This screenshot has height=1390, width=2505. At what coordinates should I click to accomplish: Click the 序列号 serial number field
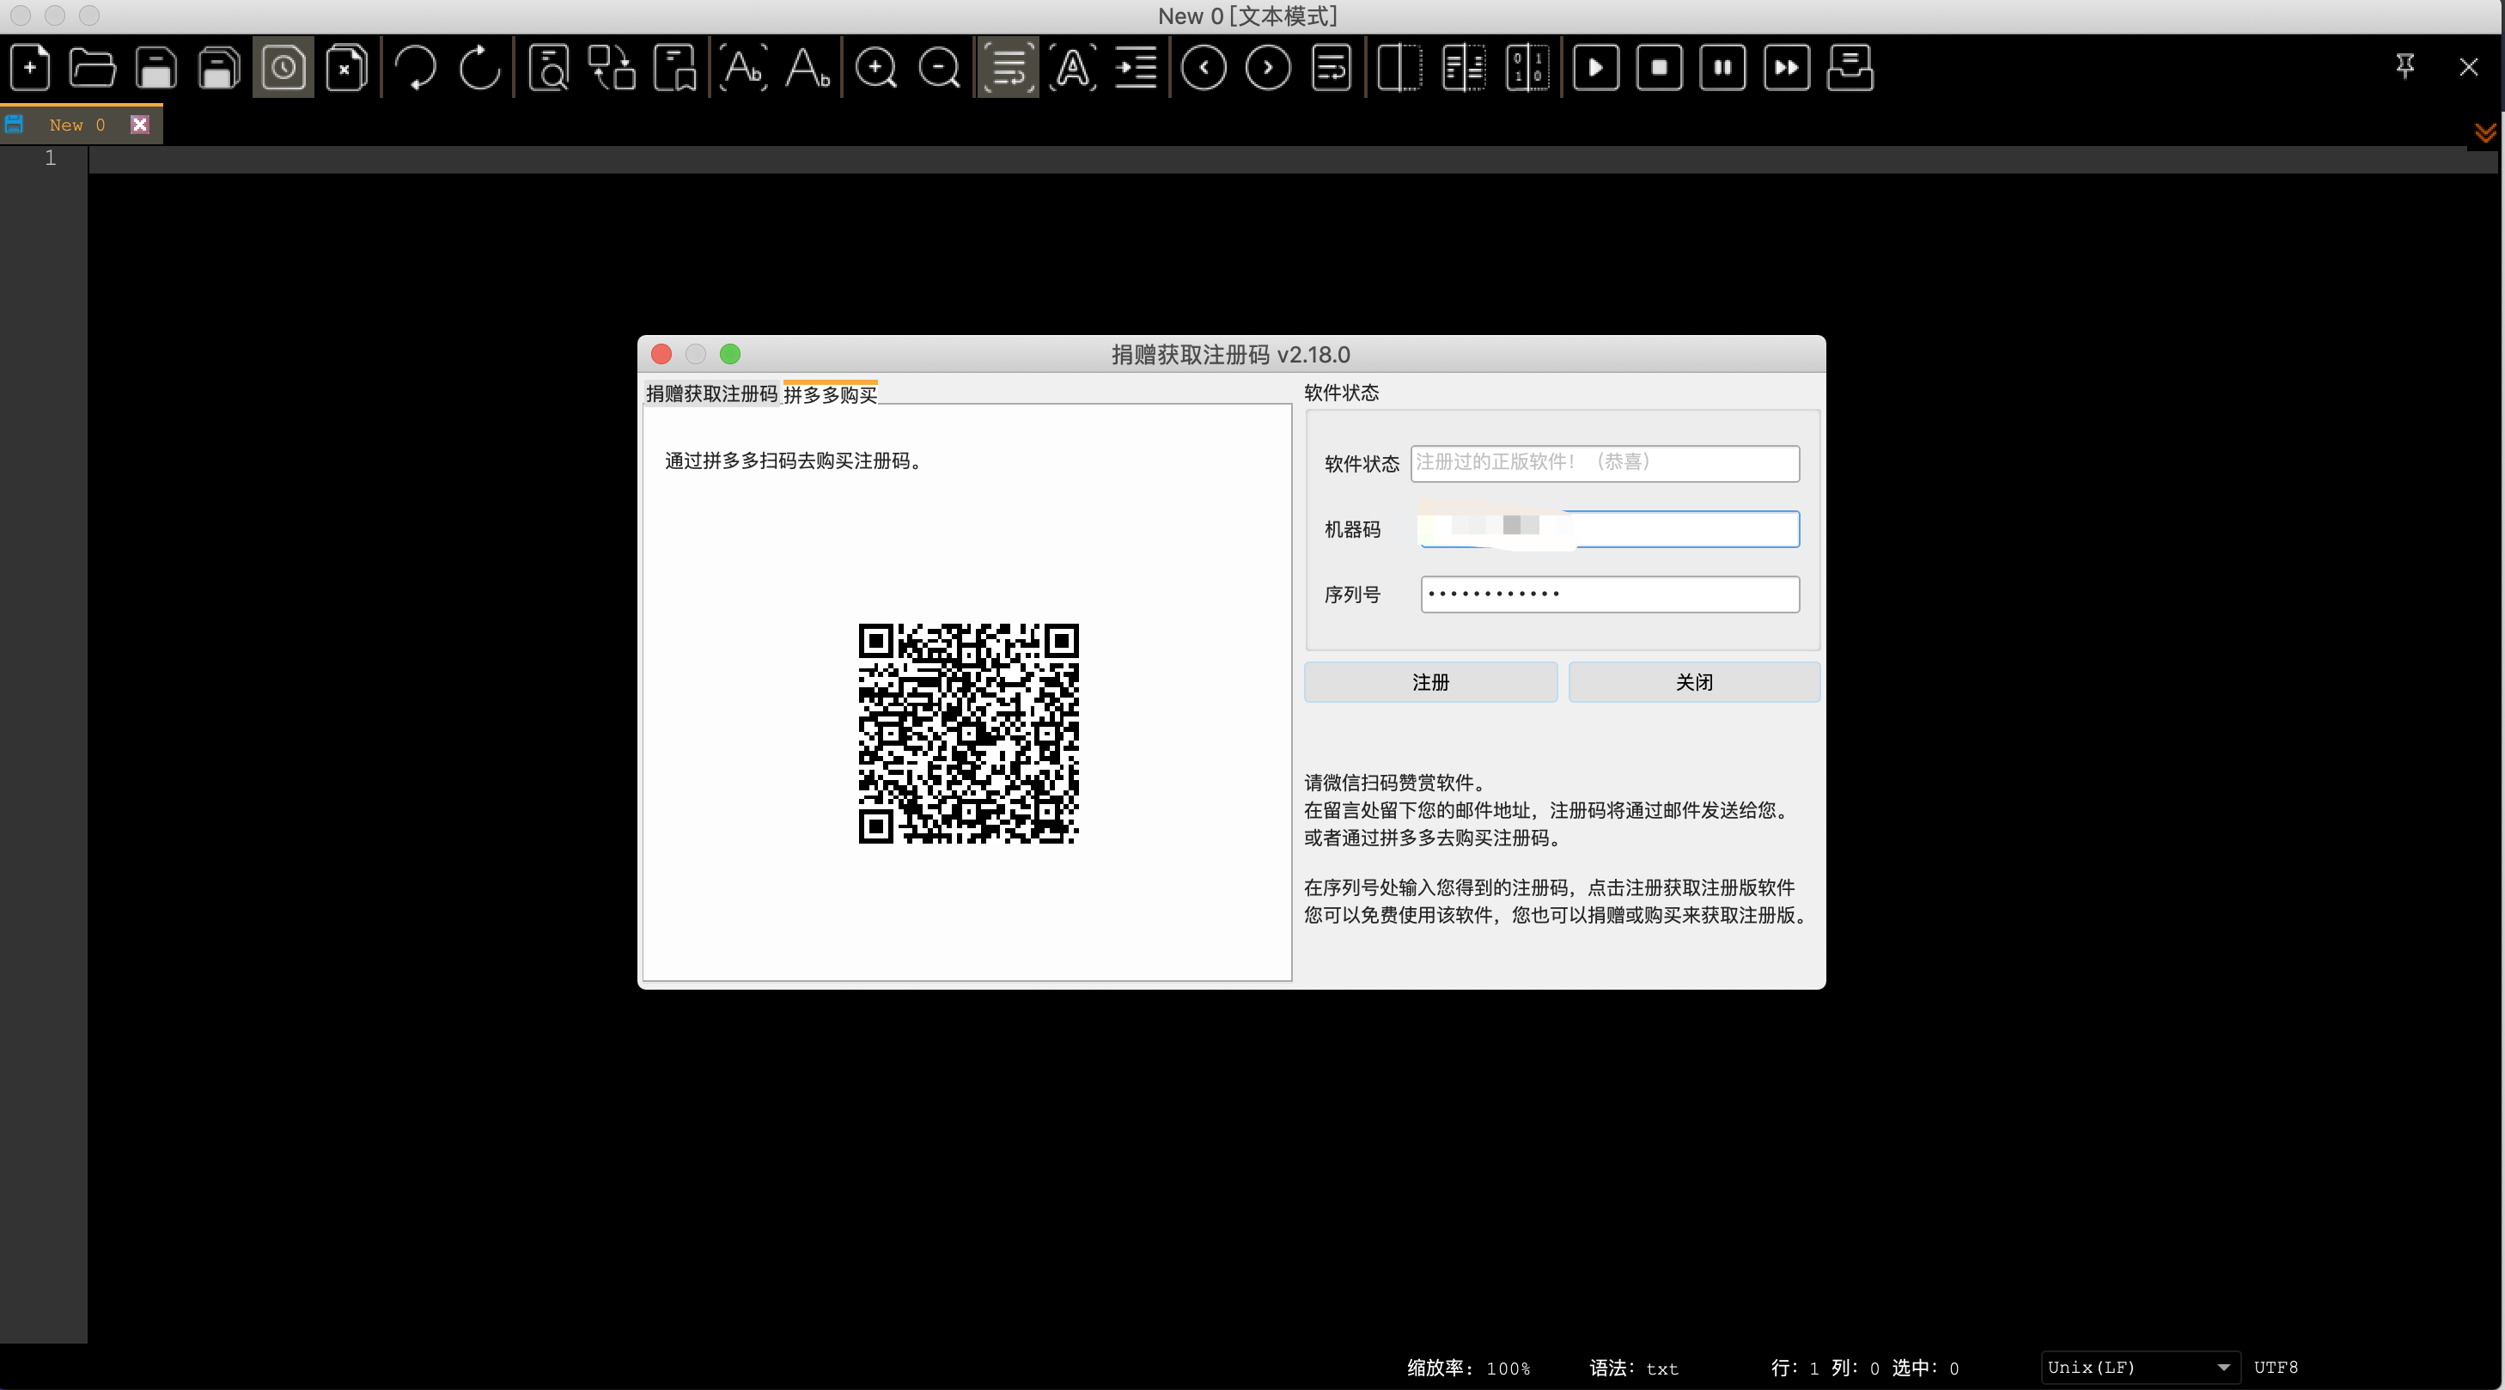[1609, 594]
